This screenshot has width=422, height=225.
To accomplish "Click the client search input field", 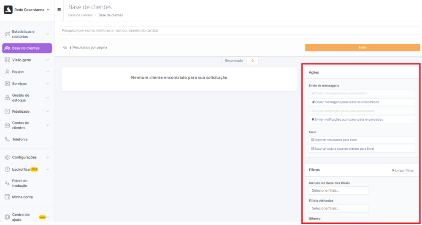I will pyautogui.click(x=240, y=31).
